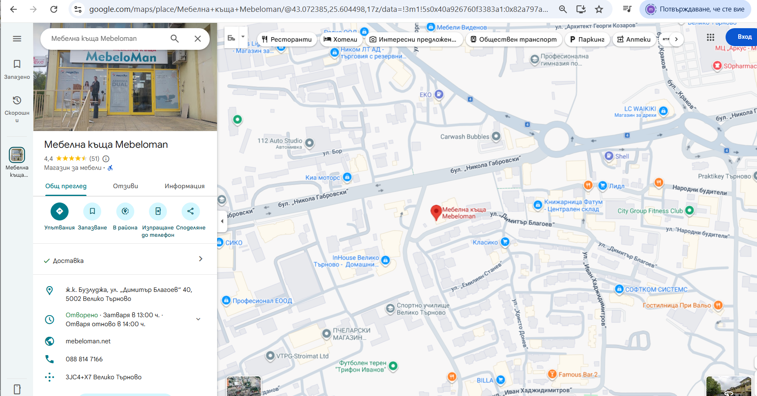Click the search magnifier in the search box
757x396 pixels.
(175, 39)
